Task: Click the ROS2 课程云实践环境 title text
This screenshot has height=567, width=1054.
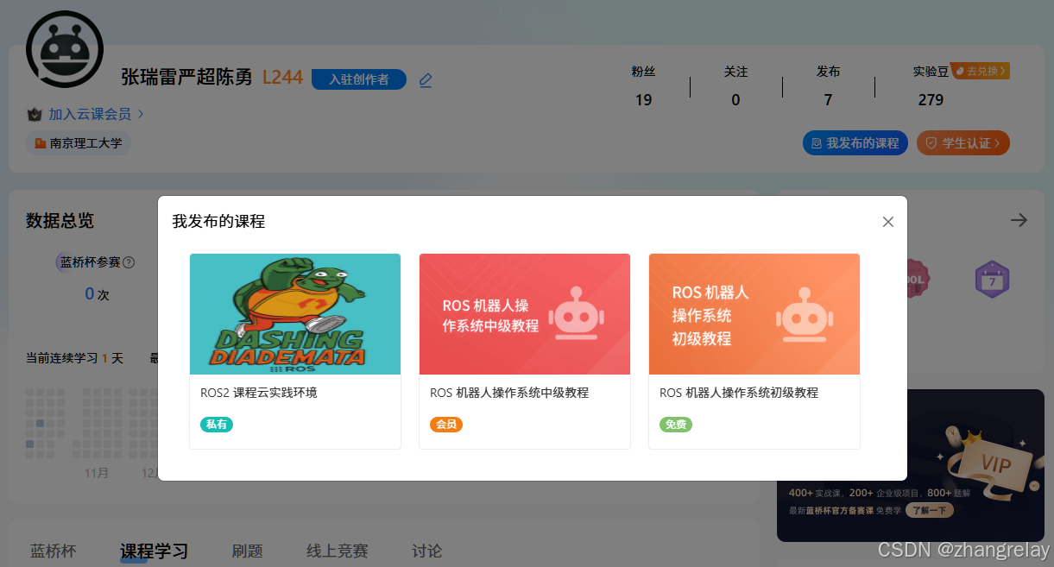Action: 259,393
